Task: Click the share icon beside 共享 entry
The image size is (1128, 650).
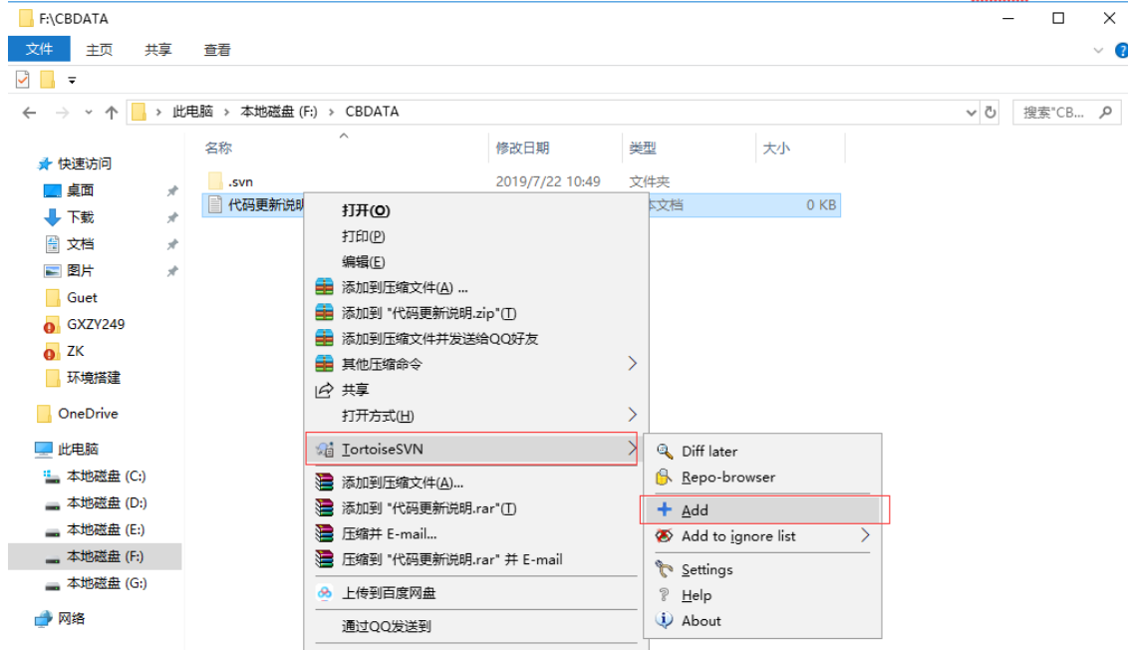Action: [x=325, y=390]
